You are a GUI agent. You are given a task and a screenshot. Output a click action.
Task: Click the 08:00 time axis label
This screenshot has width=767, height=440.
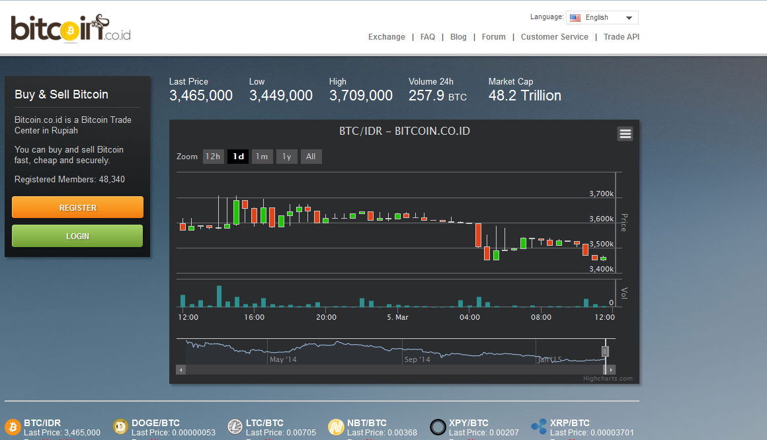[541, 317]
